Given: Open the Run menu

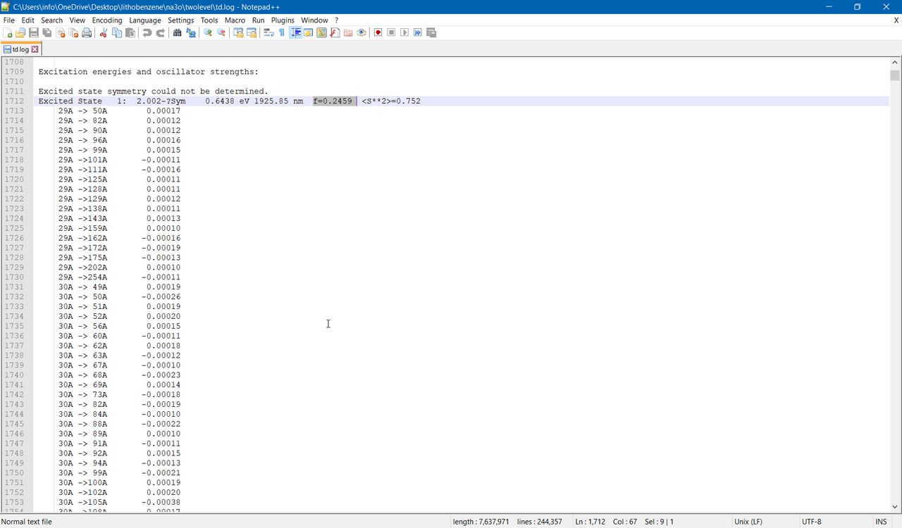Looking at the screenshot, I should 258,20.
